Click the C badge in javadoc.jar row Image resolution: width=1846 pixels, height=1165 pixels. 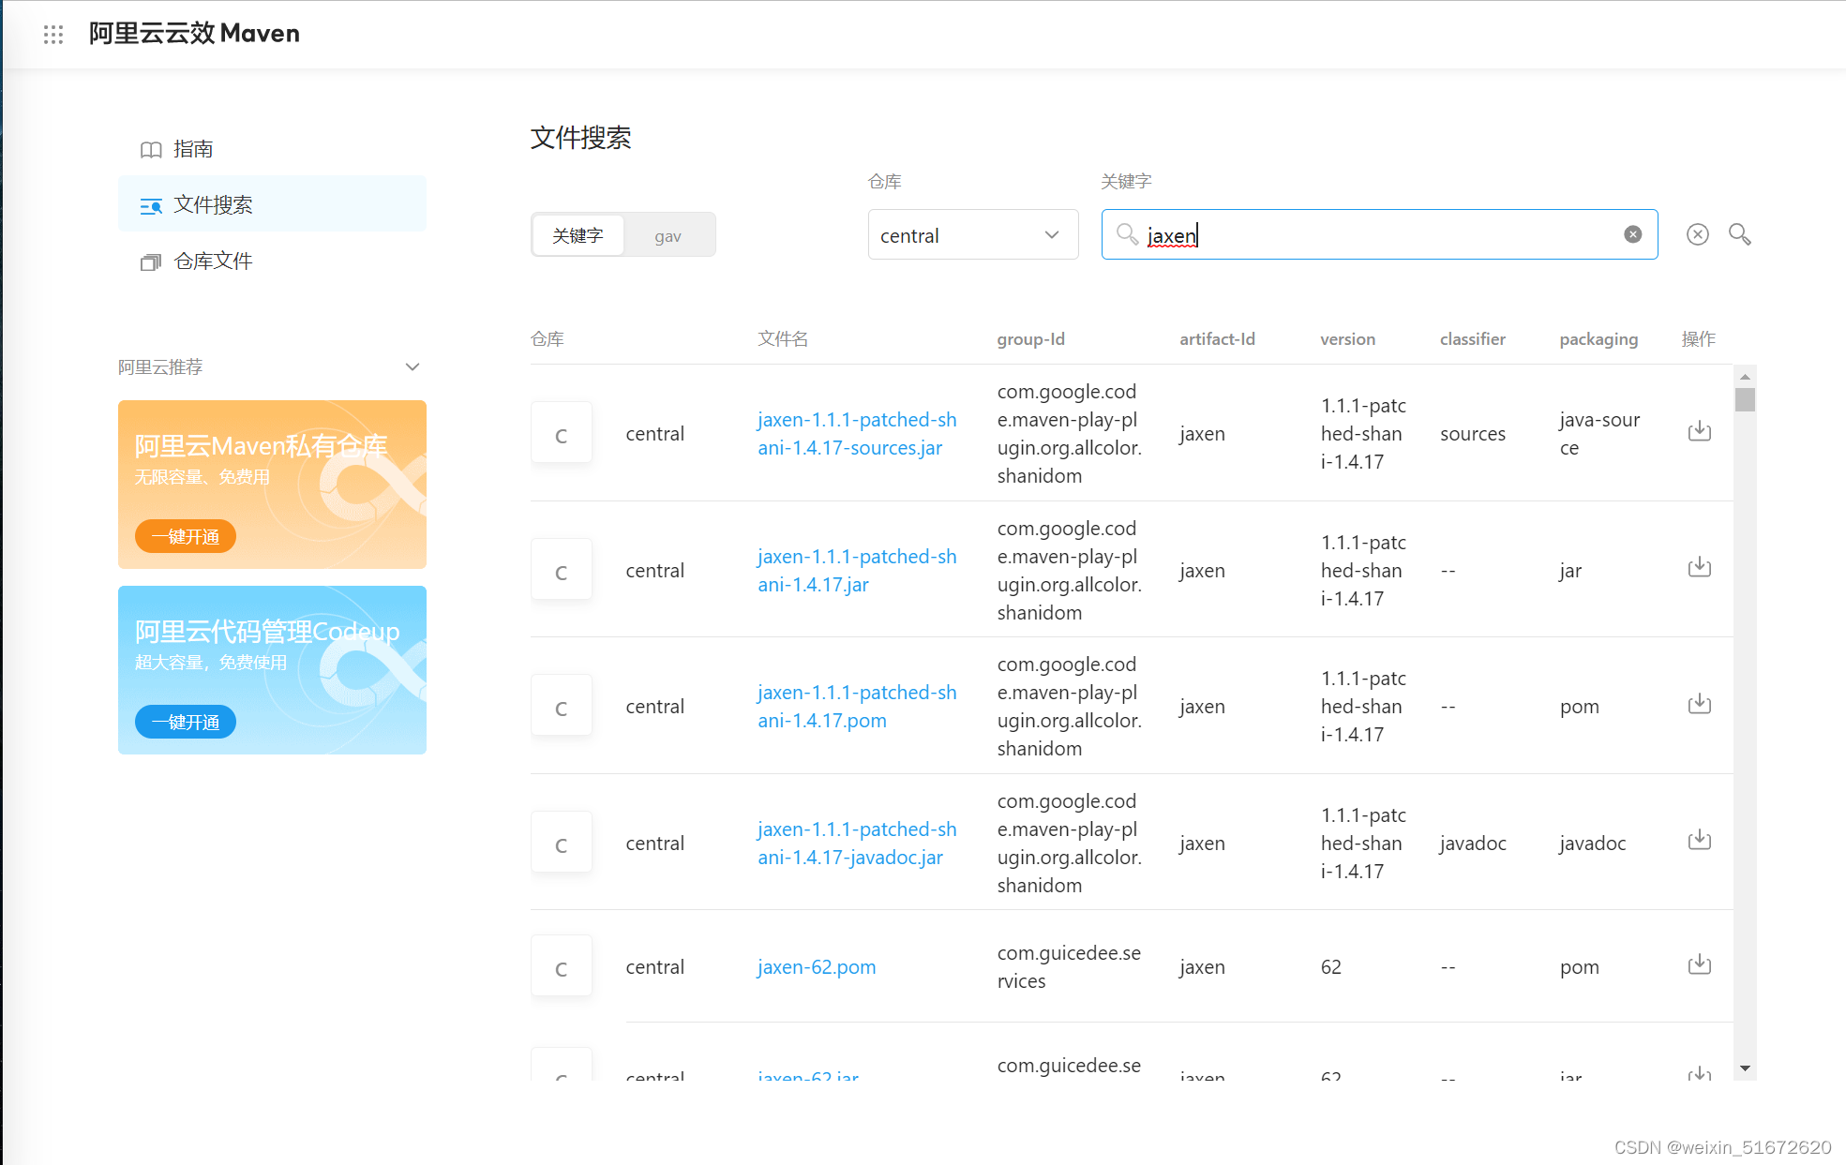coord(562,843)
